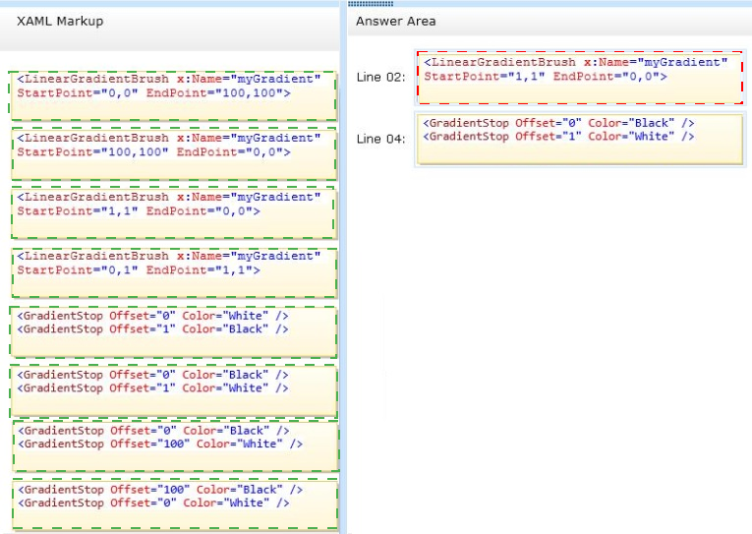Select the StartPoint="0,0" EndPoint="100,100" brush block
Screen dimensions: 752x534
[173, 95]
